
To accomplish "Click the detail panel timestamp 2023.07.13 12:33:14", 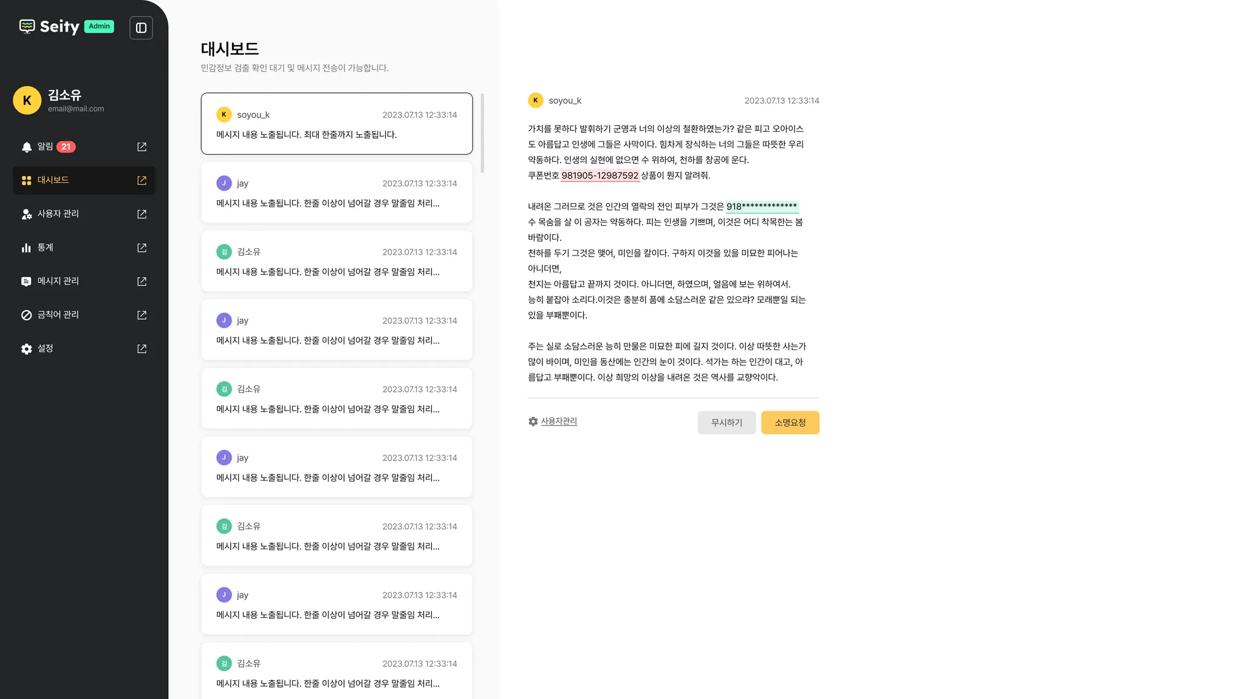I will (x=782, y=101).
